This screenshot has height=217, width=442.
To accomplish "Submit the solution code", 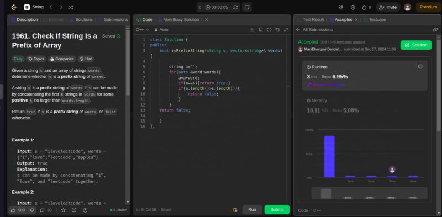I will coord(277,209).
